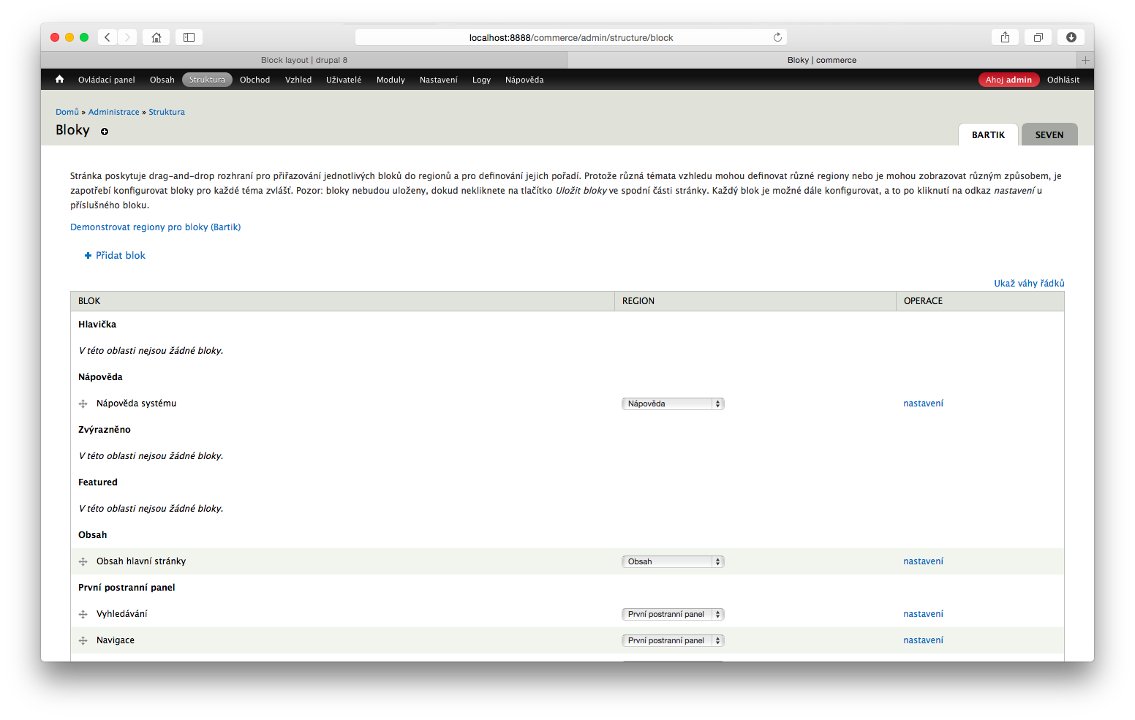
Task: Grab drag handle of Vyhledávání row
Action: tap(83, 614)
